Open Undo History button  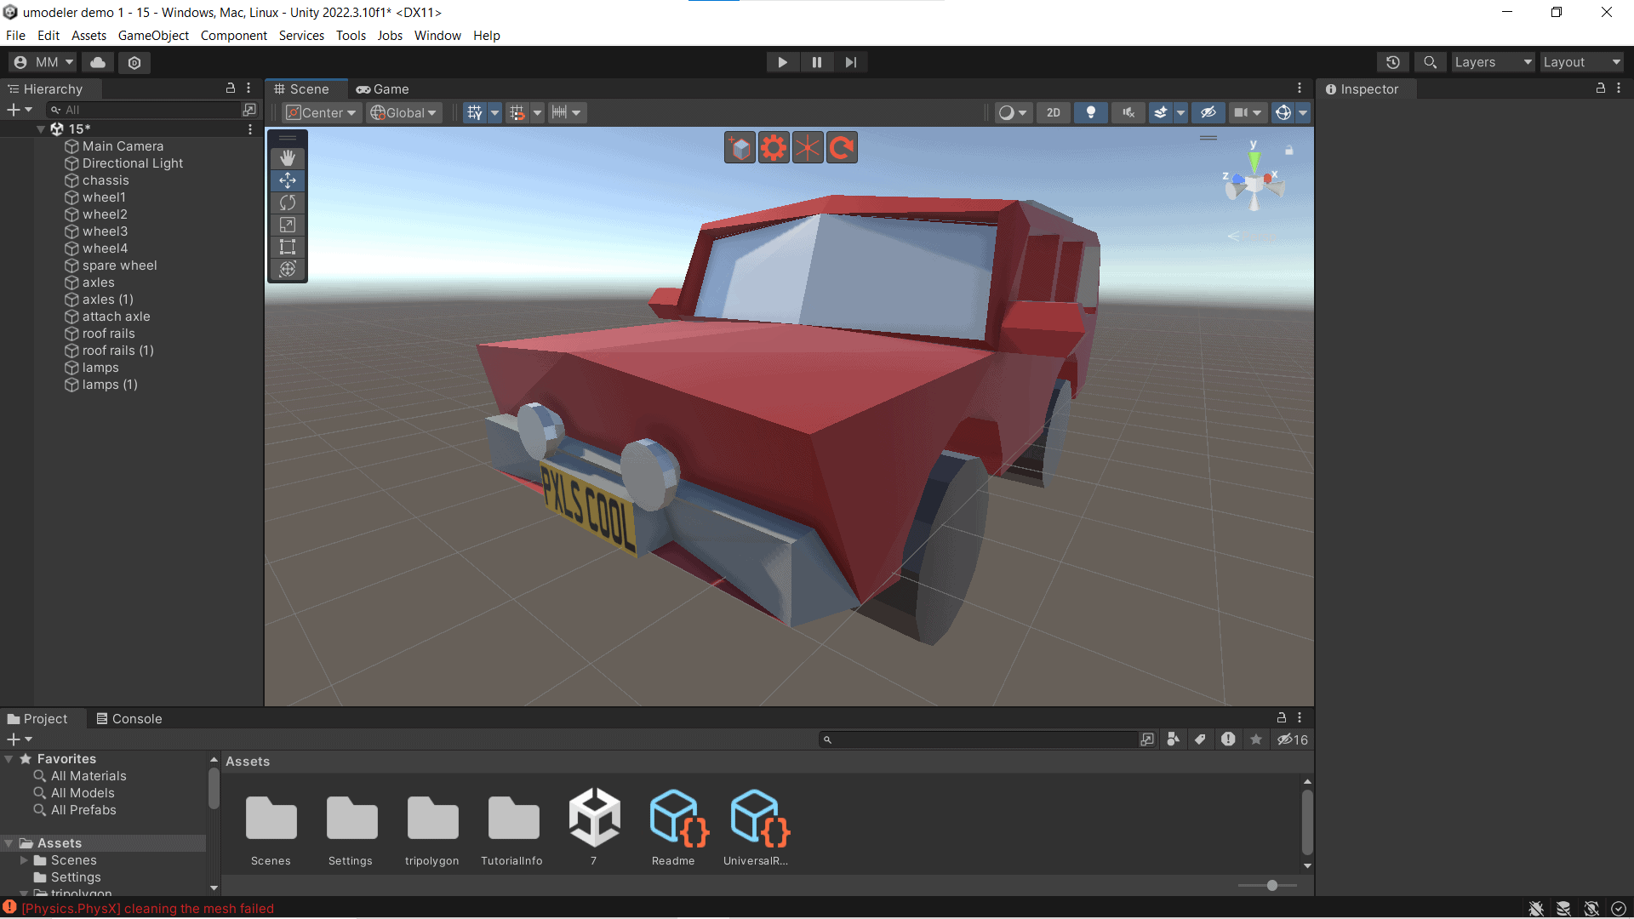(1393, 62)
